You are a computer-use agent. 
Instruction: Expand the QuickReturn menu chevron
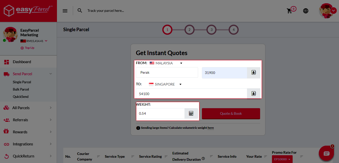[x=51, y=156]
